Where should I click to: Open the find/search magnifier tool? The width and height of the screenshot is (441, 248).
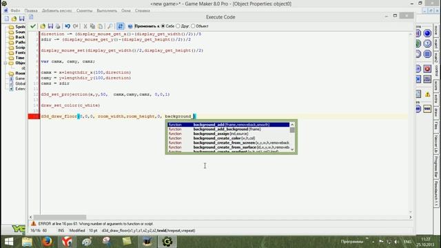[x=110, y=26]
